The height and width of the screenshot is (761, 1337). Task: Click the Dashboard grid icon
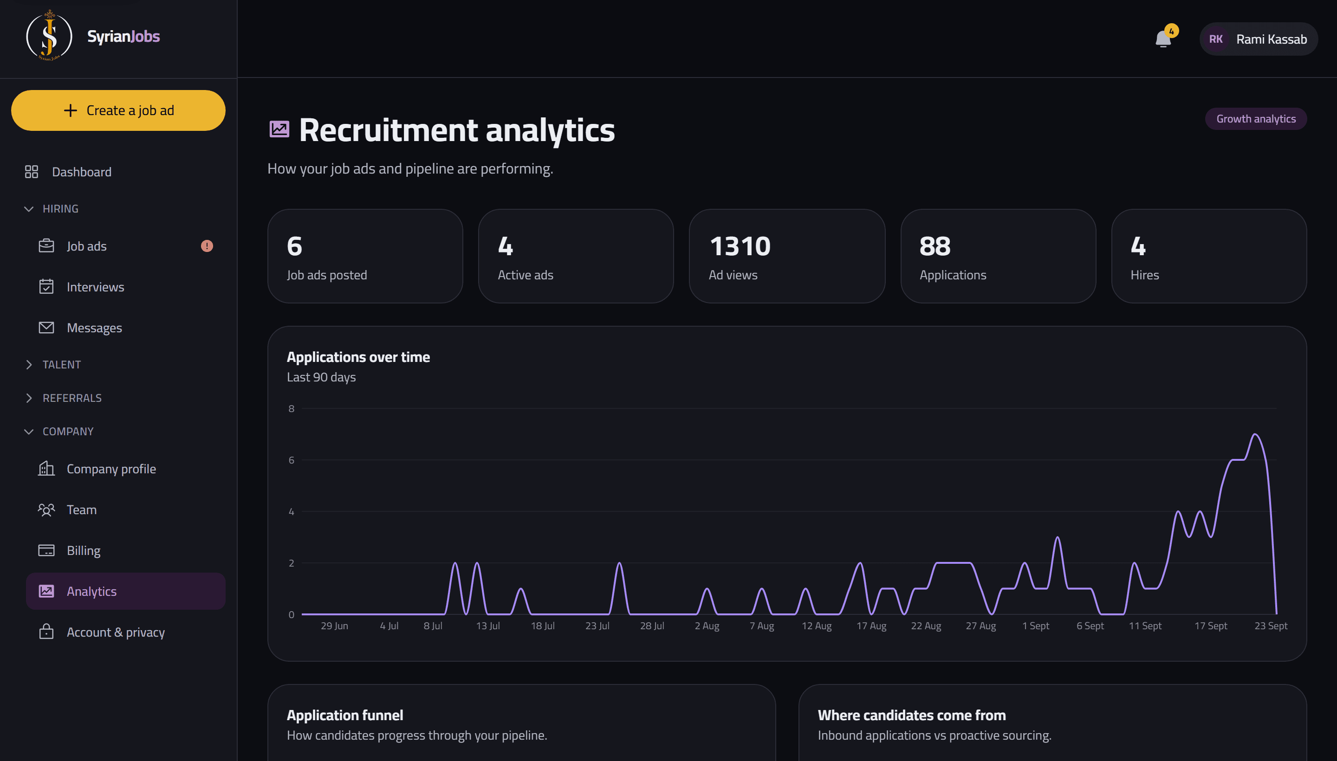(x=32, y=172)
